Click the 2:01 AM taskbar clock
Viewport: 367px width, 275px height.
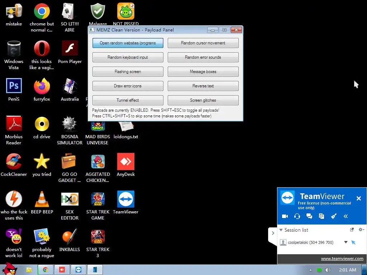[x=347, y=270]
